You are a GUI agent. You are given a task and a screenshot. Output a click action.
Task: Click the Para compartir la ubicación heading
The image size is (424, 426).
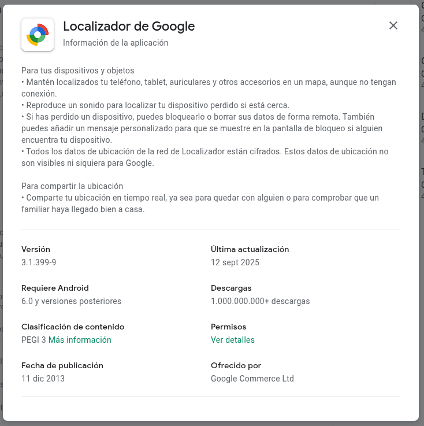(72, 186)
